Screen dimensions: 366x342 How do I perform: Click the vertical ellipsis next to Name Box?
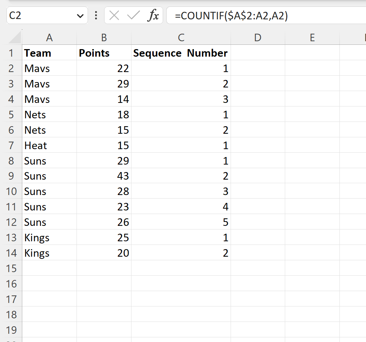tap(96, 15)
